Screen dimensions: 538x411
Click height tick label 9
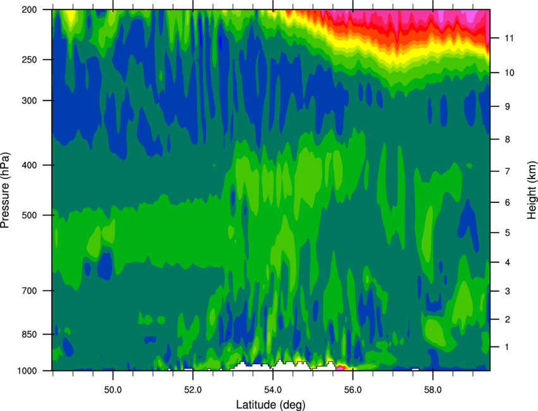click(x=507, y=107)
